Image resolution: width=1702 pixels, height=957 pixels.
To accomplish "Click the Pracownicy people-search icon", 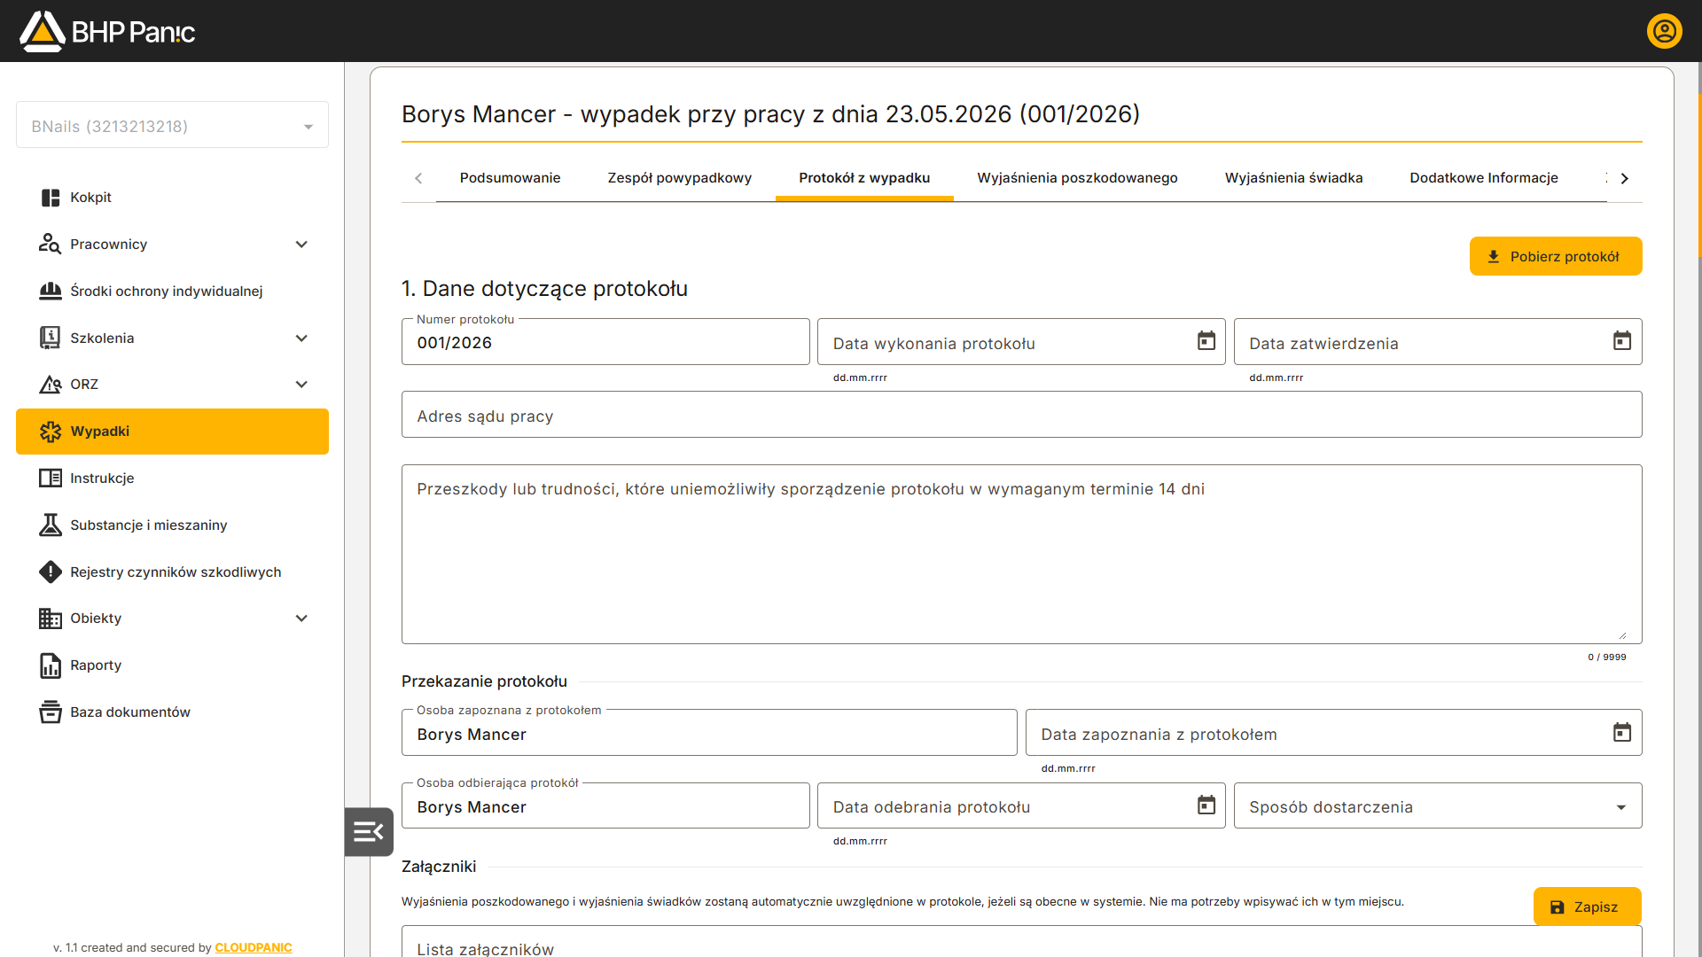I will [51, 244].
